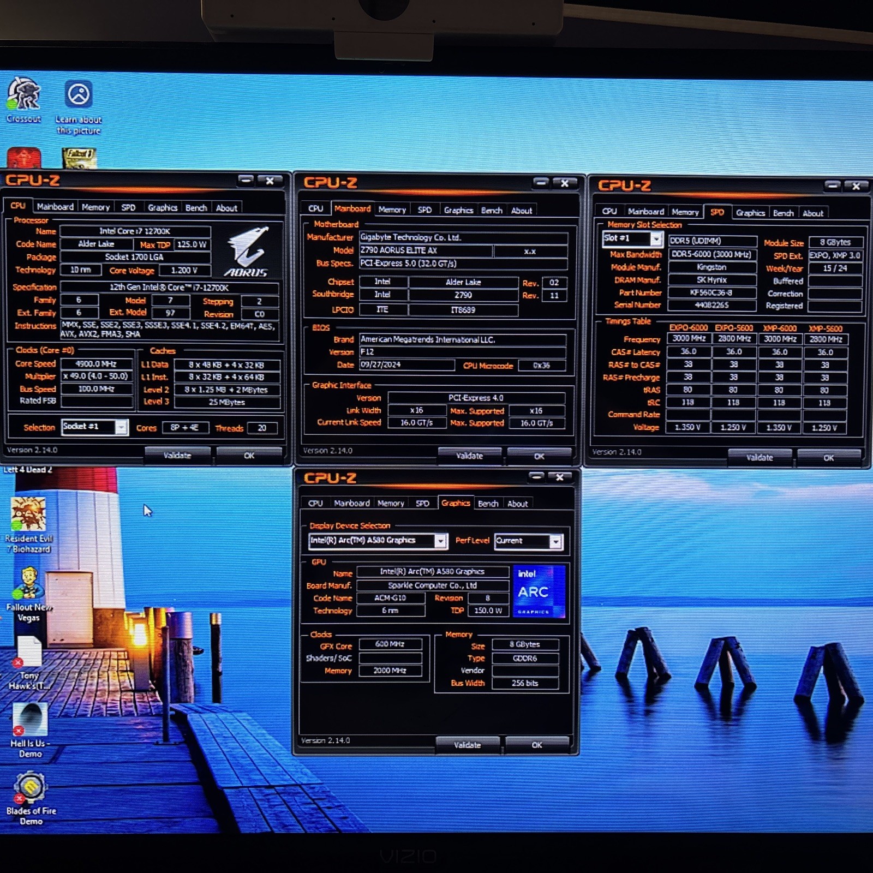Open Bench tab in CPU window
This screenshot has width=873, height=873.
(x=196, y=208)
